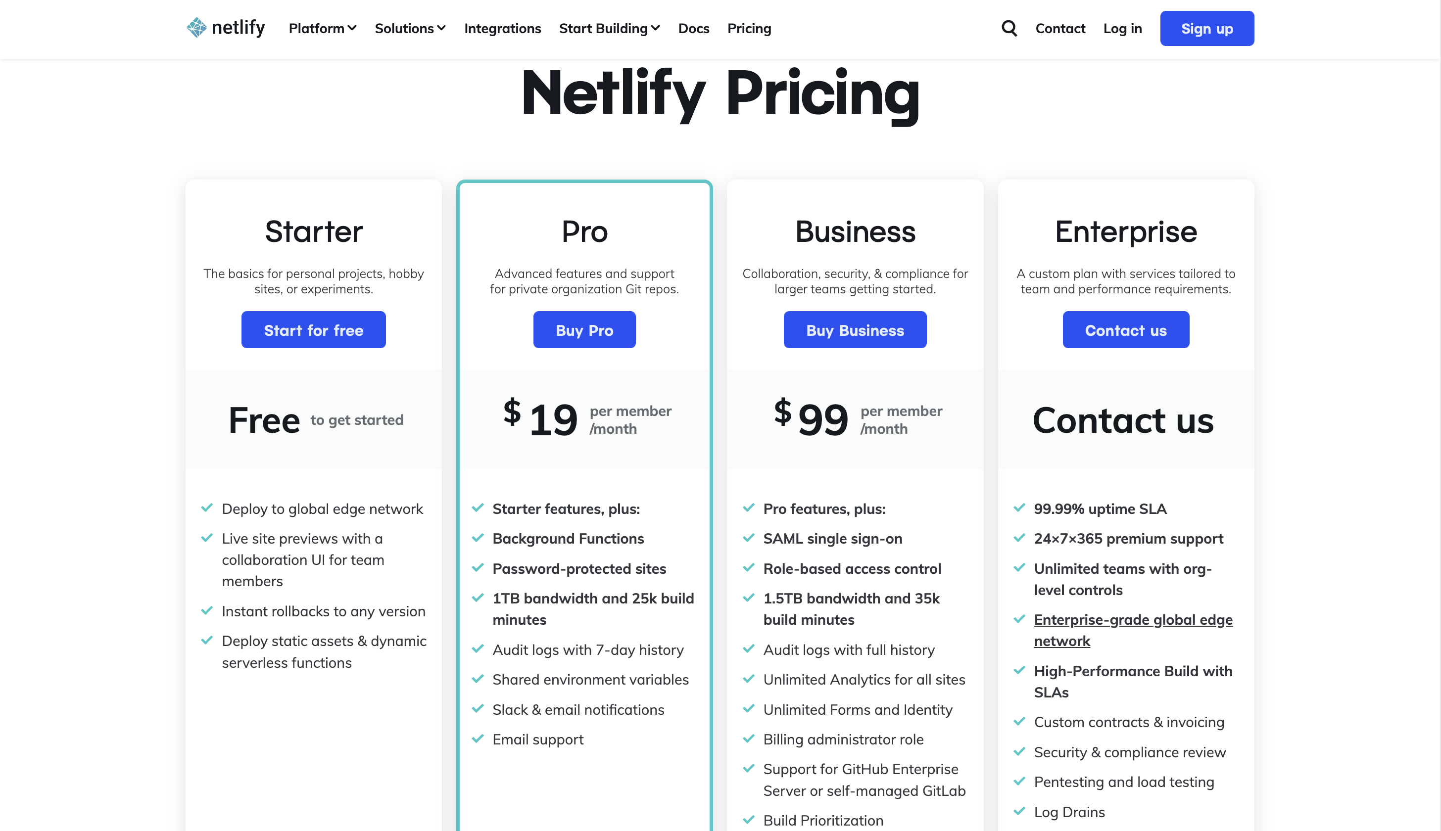Select the Buy Pro plan

pyautogui.click(x=584, y=329)
